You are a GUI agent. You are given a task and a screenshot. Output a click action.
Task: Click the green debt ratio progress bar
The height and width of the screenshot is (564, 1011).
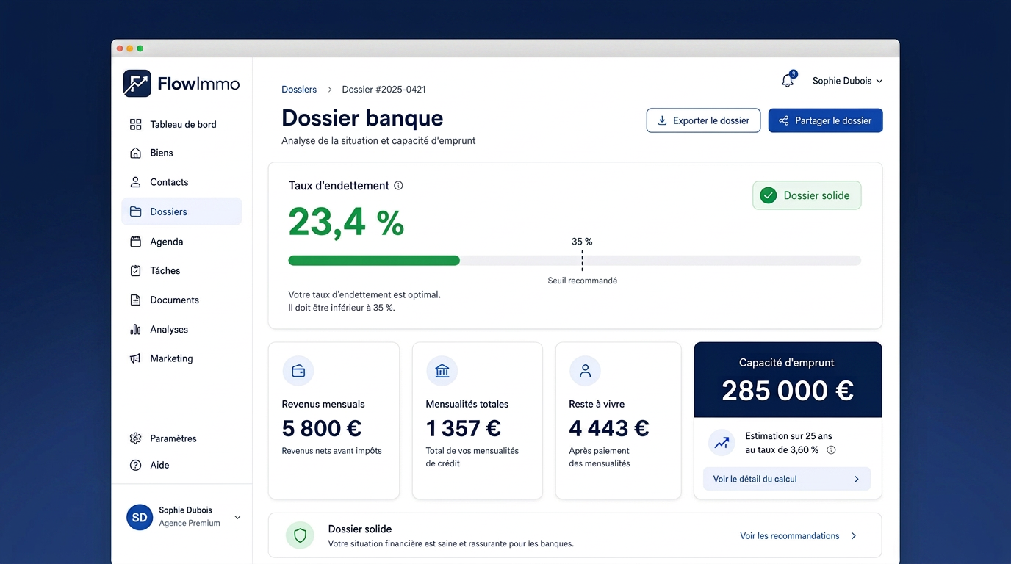374,260
